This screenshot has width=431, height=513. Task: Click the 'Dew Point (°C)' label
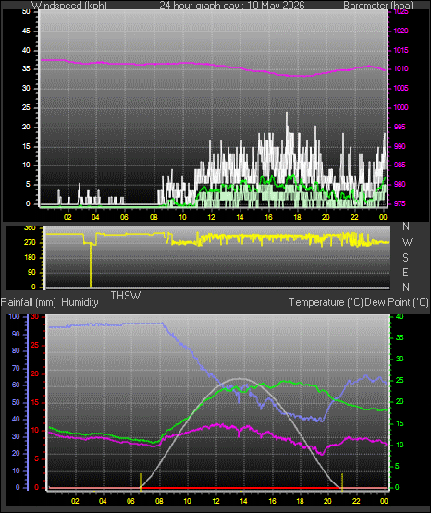[397, 302]
